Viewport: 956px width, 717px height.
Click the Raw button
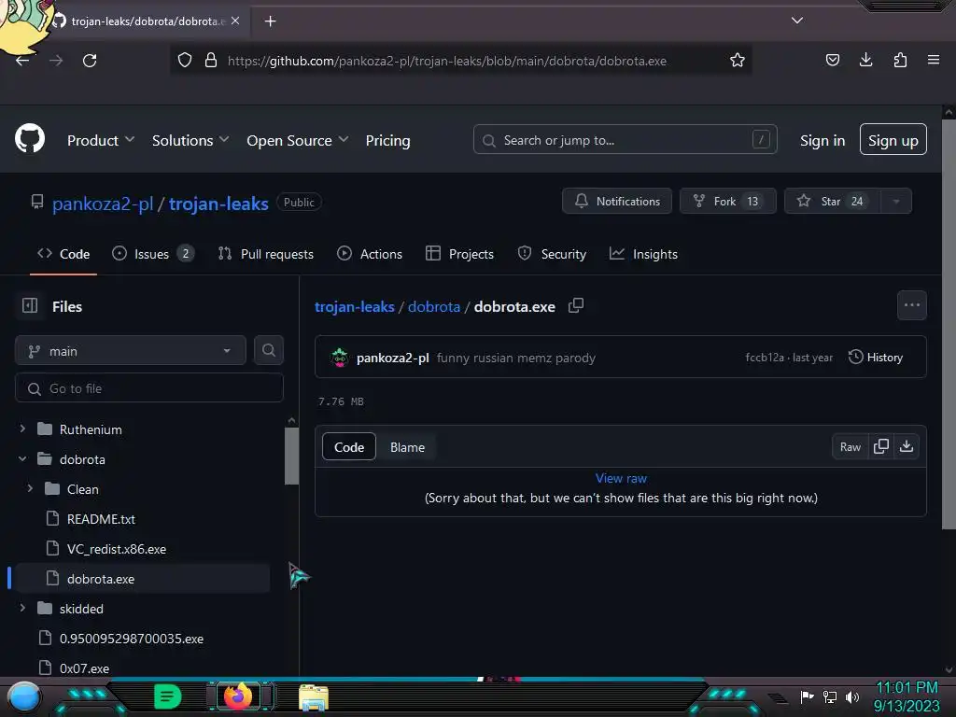pyautogui.click(x=850, y=447)
